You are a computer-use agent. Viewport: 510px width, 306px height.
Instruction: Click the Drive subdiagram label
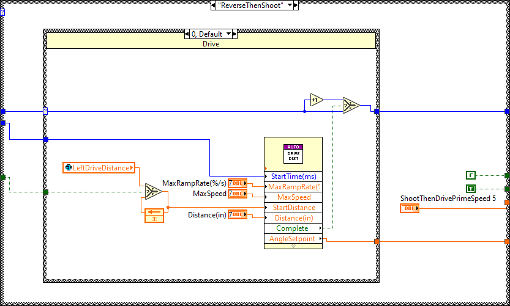tap(211, 44)
